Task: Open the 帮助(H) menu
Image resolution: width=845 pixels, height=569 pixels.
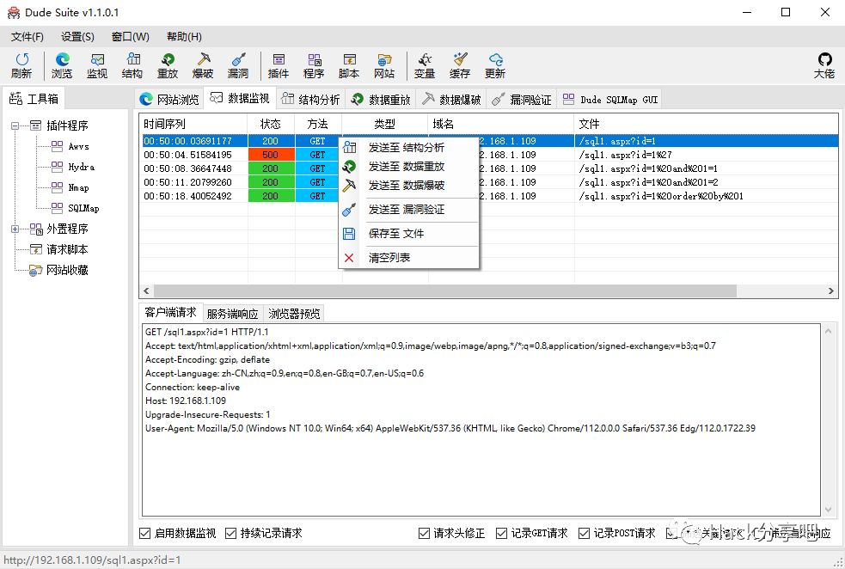Action: [x=184, y=37]
